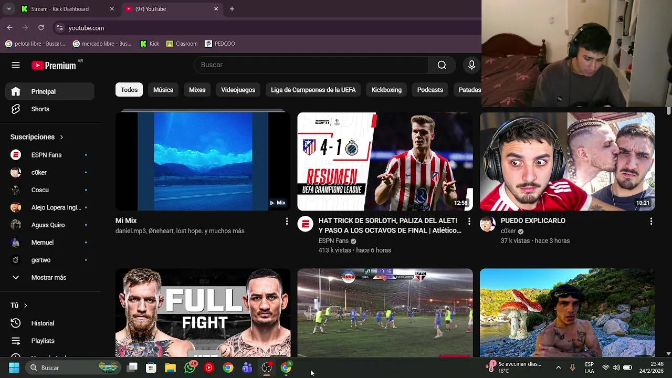Go to Principal in the sidebar
The height and width of the screenshot is (378, 672).
pyautogui.click(x=50, y=91)
